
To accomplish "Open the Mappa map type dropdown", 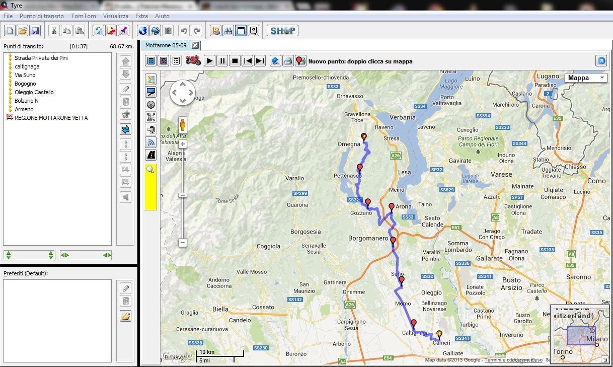I will 586,78.
